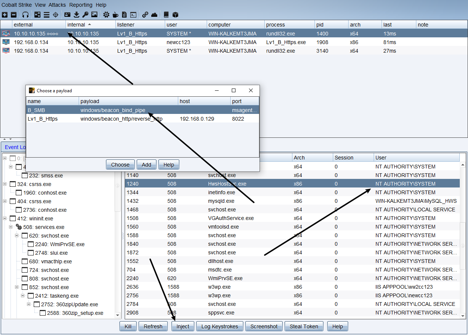The image size is (468, 335).
Task: Select the B_SMB payload row
Action: click(142, 110)
